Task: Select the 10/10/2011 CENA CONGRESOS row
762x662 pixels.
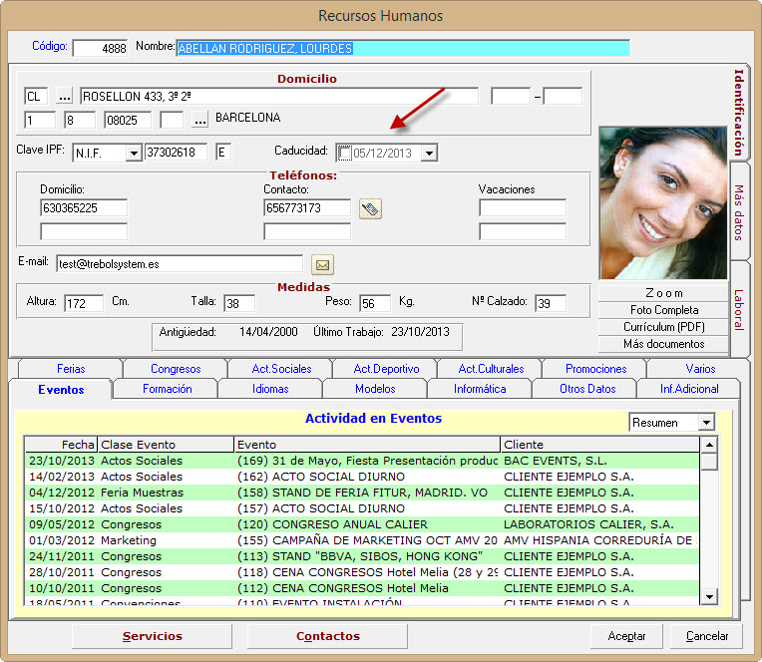Action: (362, 588)
